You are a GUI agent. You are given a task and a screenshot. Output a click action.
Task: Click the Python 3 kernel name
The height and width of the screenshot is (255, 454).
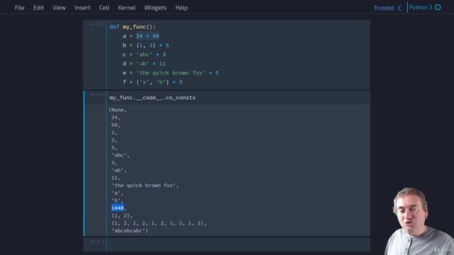coord(421,7)
